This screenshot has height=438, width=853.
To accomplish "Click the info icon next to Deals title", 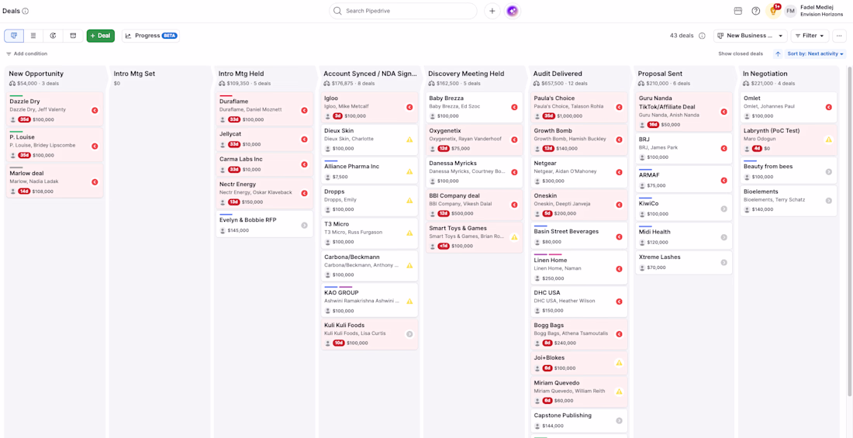I will pos(26,11).
